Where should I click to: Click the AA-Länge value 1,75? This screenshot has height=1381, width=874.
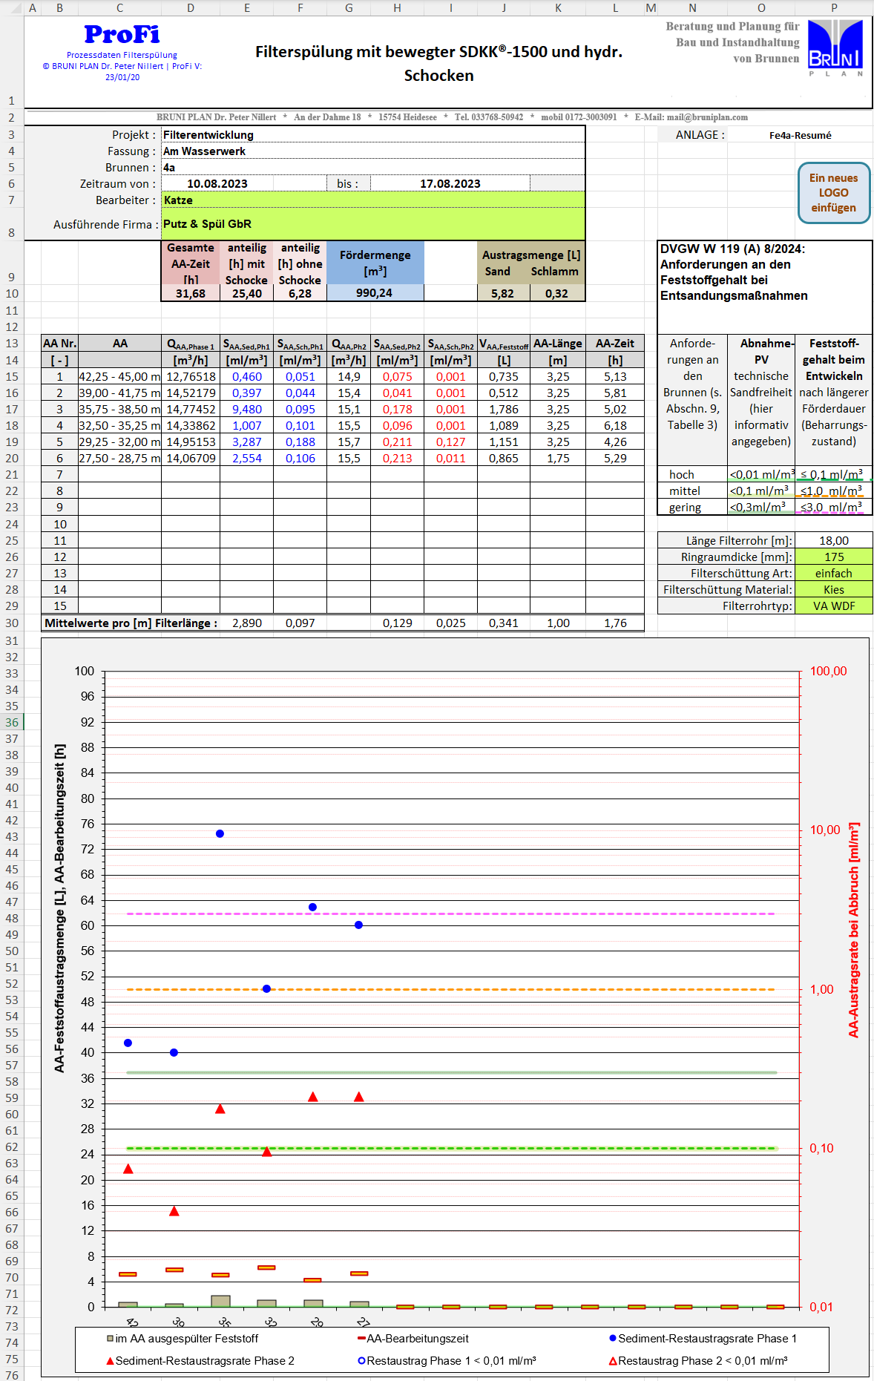[x=558, y=459]
